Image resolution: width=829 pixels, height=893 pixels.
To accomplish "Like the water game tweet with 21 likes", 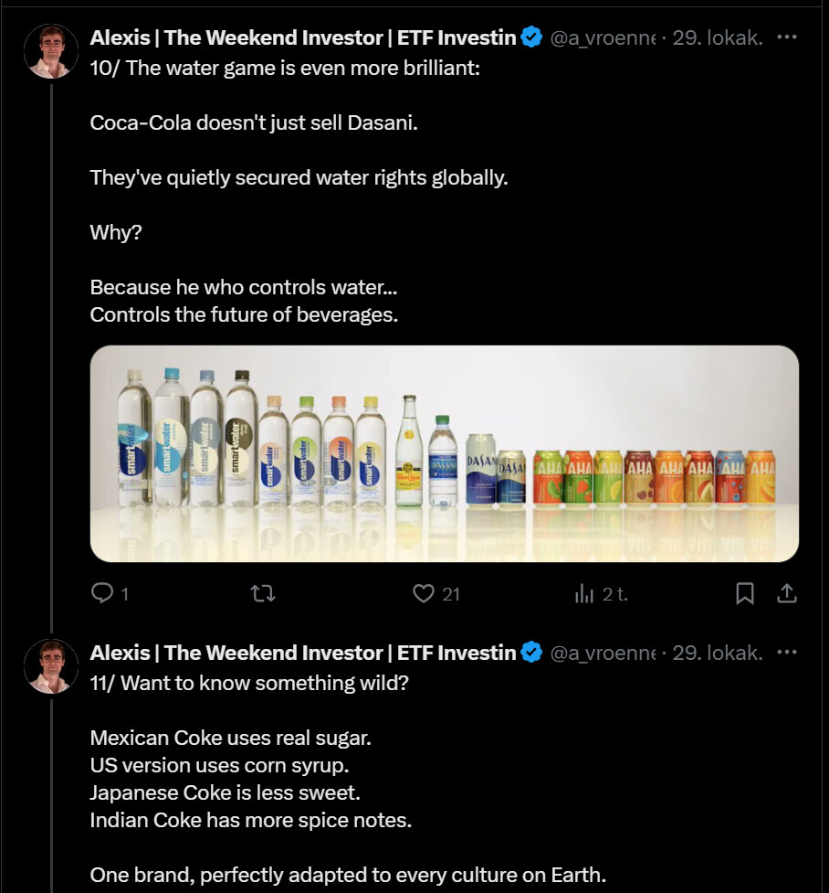I will (x=424, y=594).
